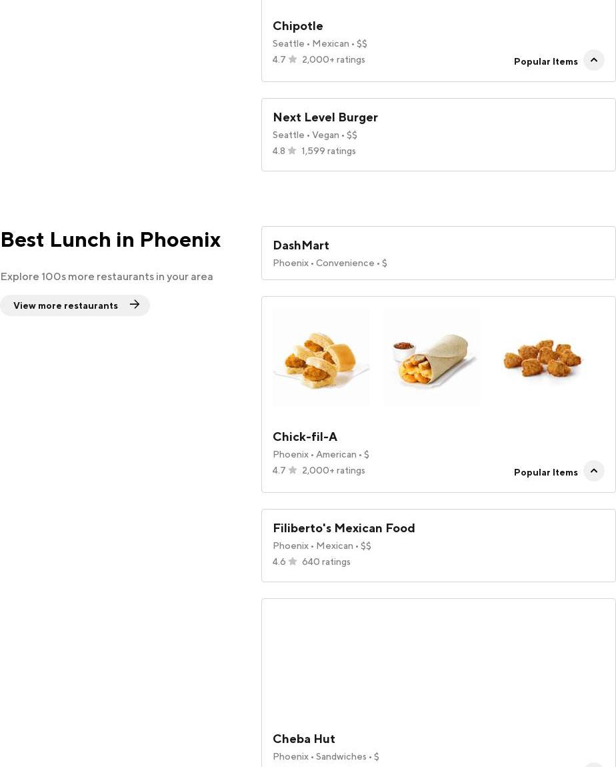Open the DashMart store listing

[301, 245]
